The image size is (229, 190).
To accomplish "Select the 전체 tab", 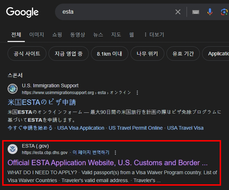I will [16, 35].
